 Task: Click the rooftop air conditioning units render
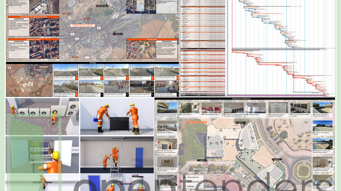click(x=42, y=117)
